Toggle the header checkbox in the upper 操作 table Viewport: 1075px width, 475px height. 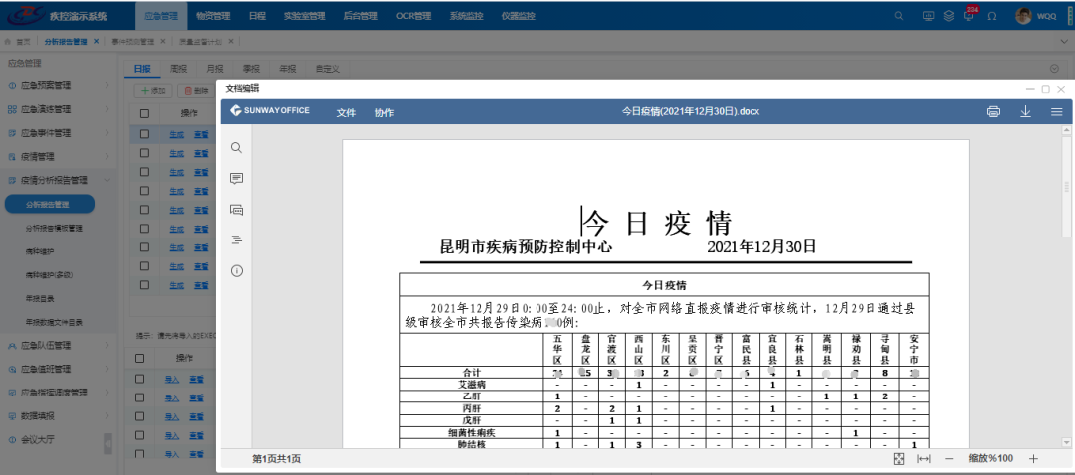click(144, 113)
